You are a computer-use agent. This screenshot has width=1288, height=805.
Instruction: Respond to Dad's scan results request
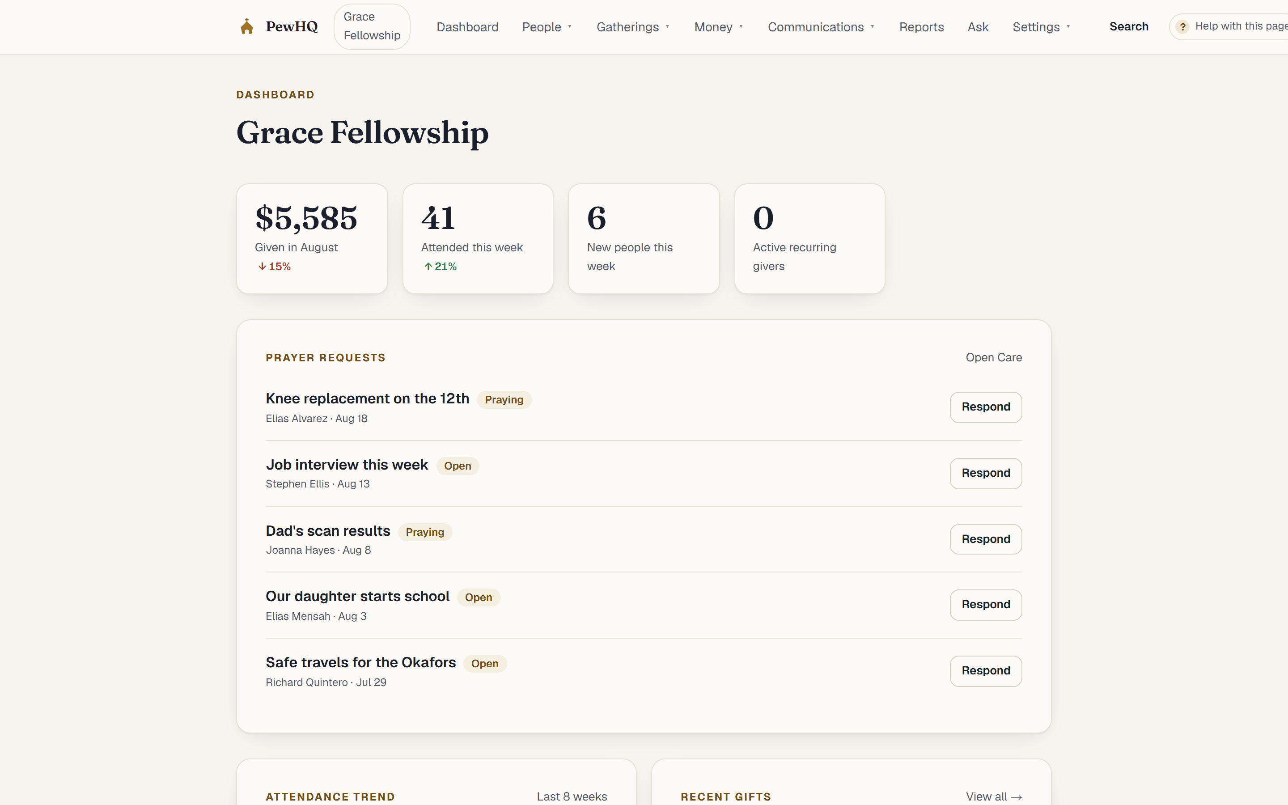[985, 539]
